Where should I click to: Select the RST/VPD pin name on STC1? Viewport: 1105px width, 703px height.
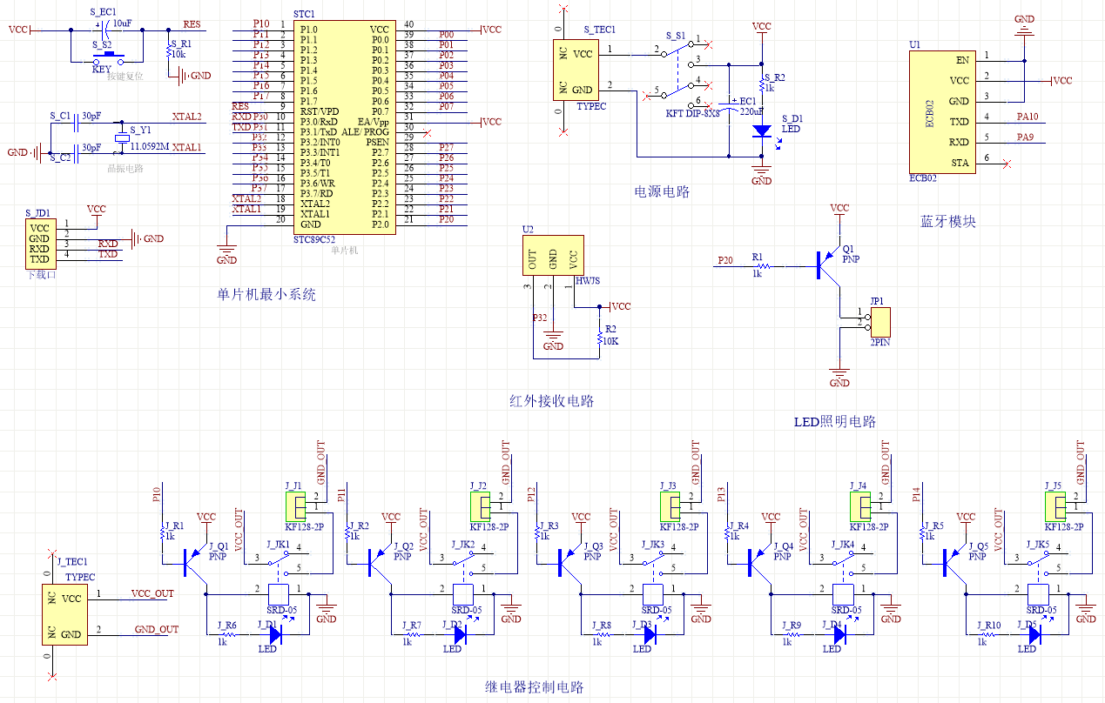pos(319,111)
